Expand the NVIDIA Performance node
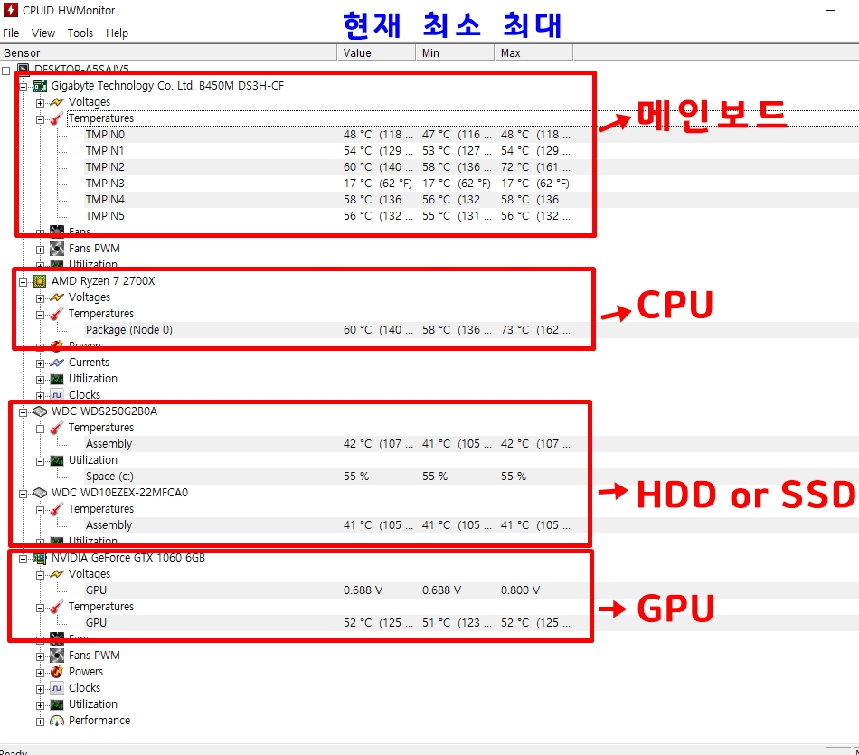The height and width of the screenshot is (755, 859). pos(40,722)
